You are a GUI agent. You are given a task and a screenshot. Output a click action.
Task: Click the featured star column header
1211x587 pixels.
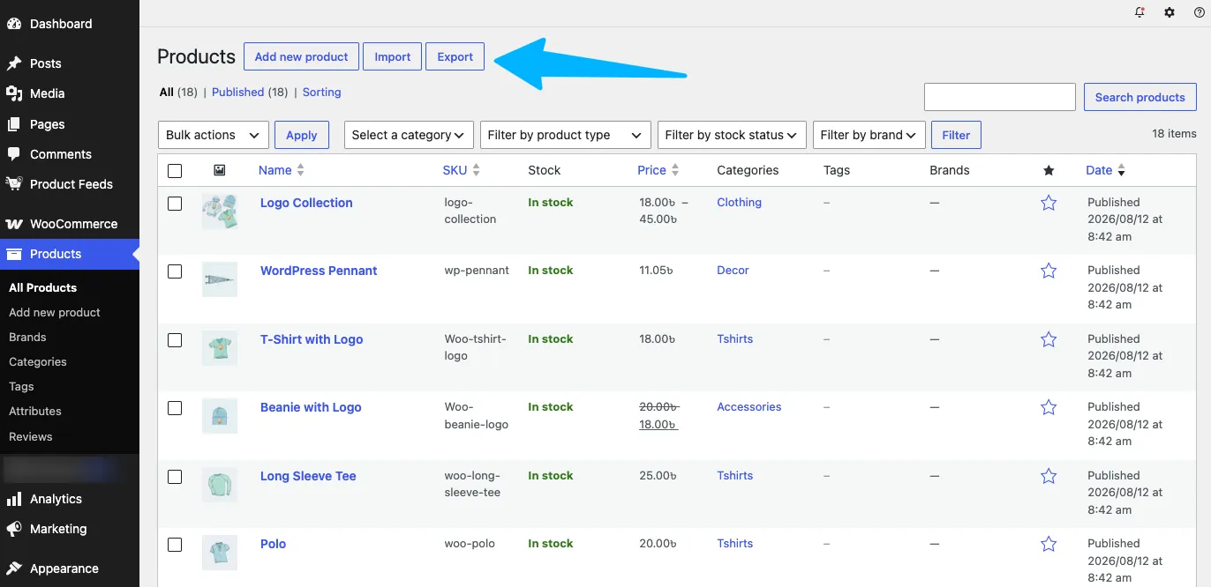click(x=1049, y=170)
